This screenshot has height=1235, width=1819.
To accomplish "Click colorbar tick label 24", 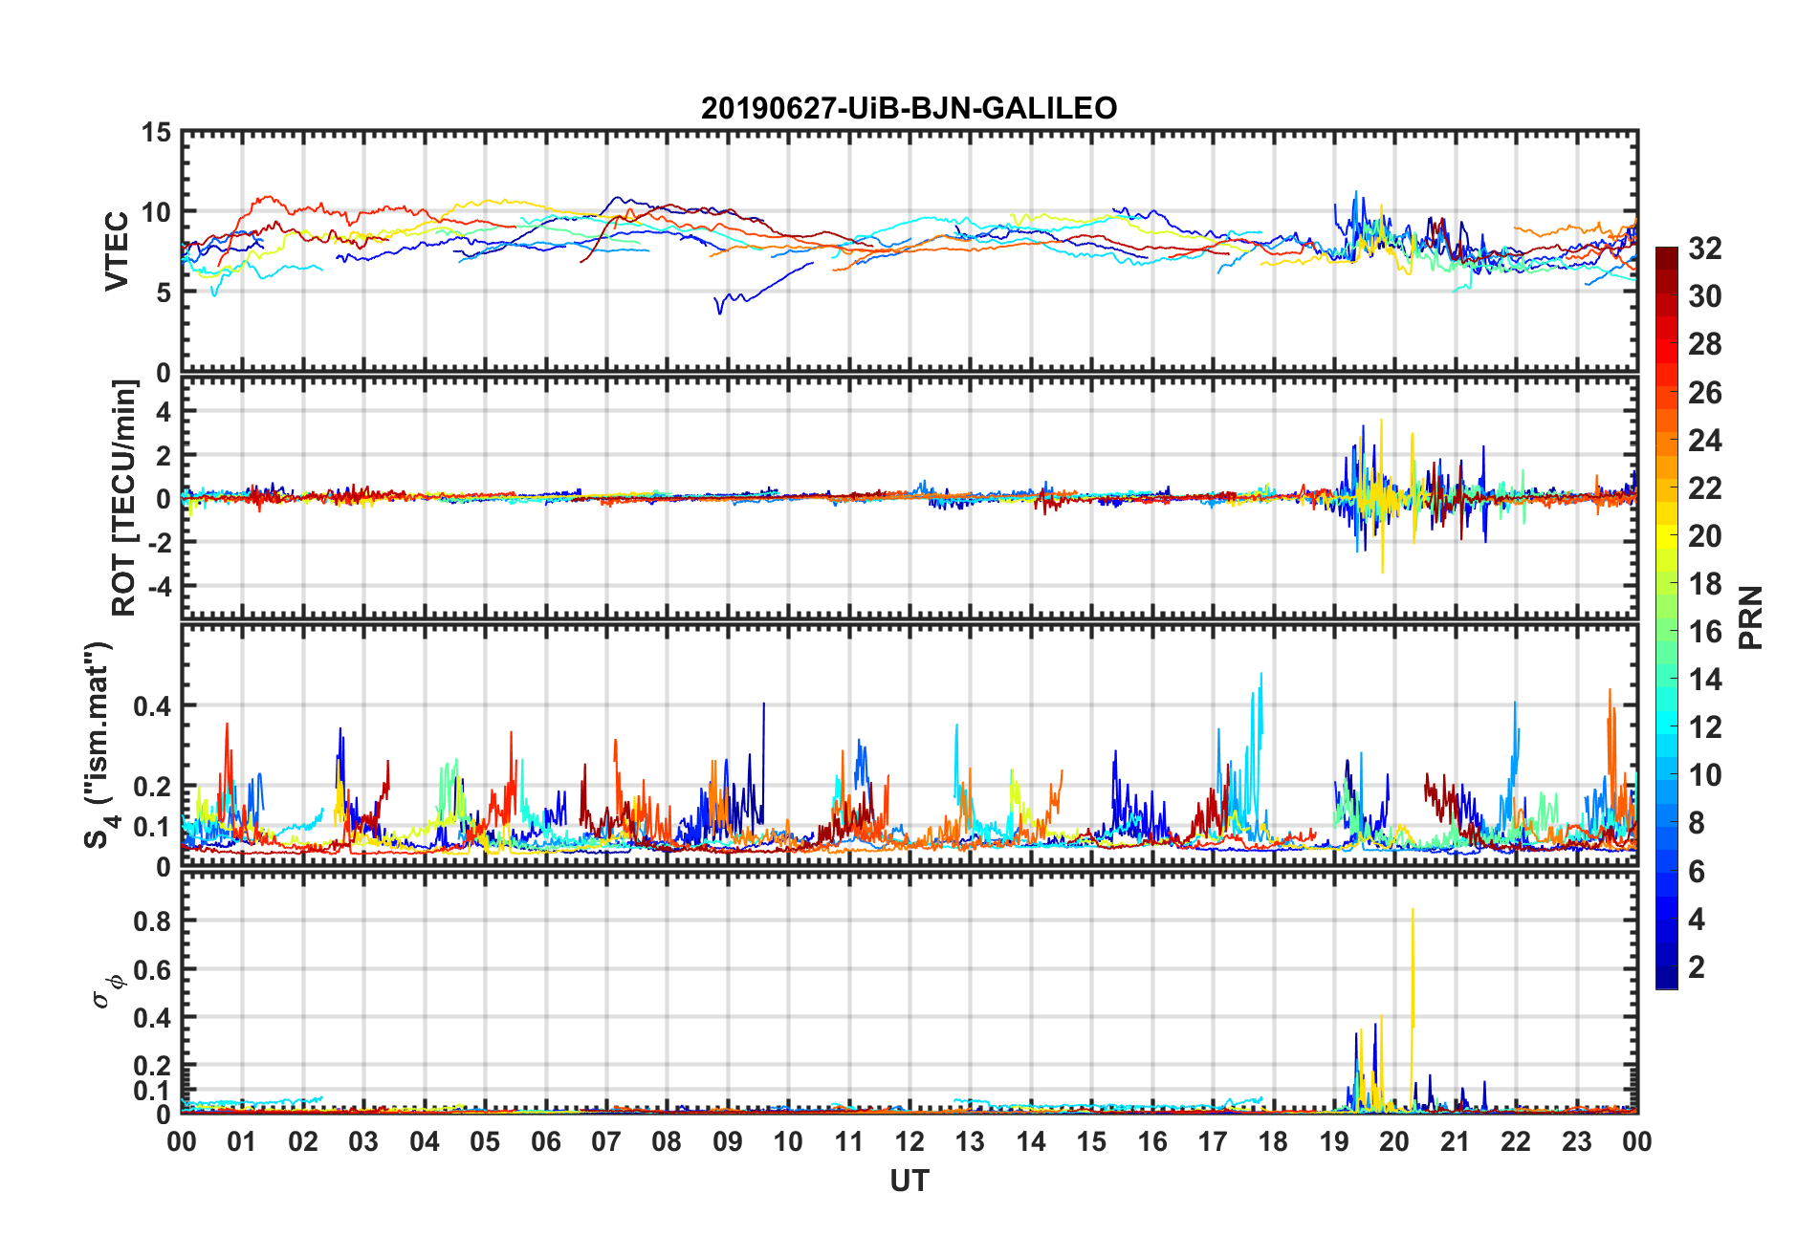I will click(x=1704, y=441).
